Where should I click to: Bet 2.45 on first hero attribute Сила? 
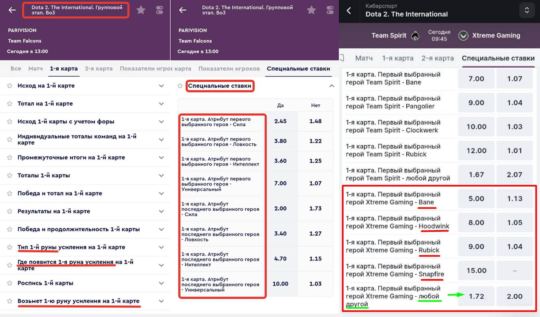pyautogui.click(x=280, y=121)
